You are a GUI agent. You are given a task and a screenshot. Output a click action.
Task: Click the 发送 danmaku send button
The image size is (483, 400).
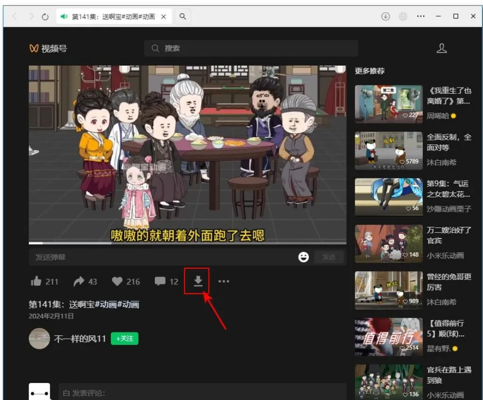329,257
